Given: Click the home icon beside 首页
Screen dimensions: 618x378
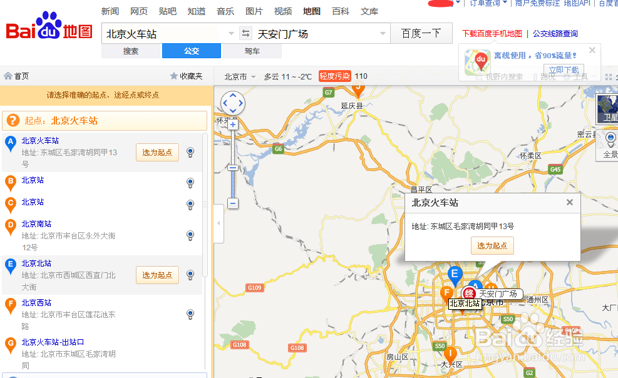Looking at the screenshot, I should (8, 76).
